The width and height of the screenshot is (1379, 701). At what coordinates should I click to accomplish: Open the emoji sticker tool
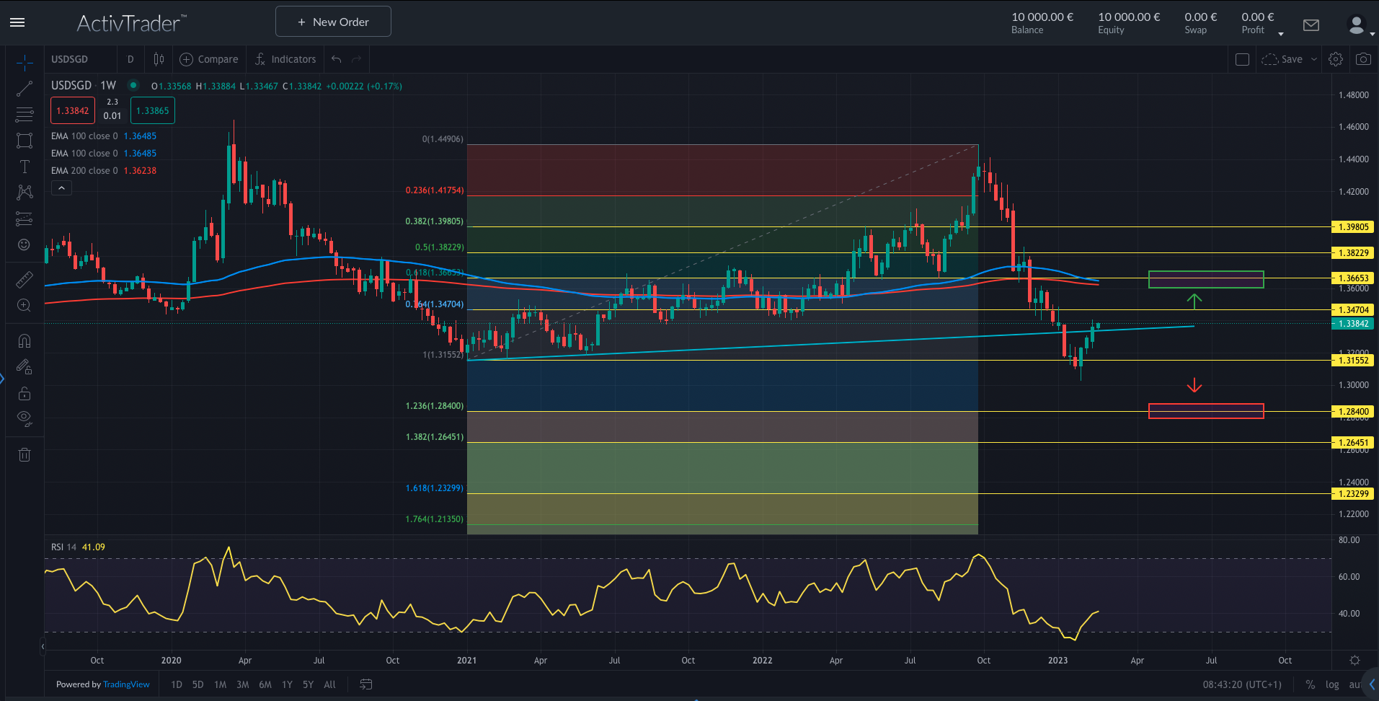tap(24, 244)
